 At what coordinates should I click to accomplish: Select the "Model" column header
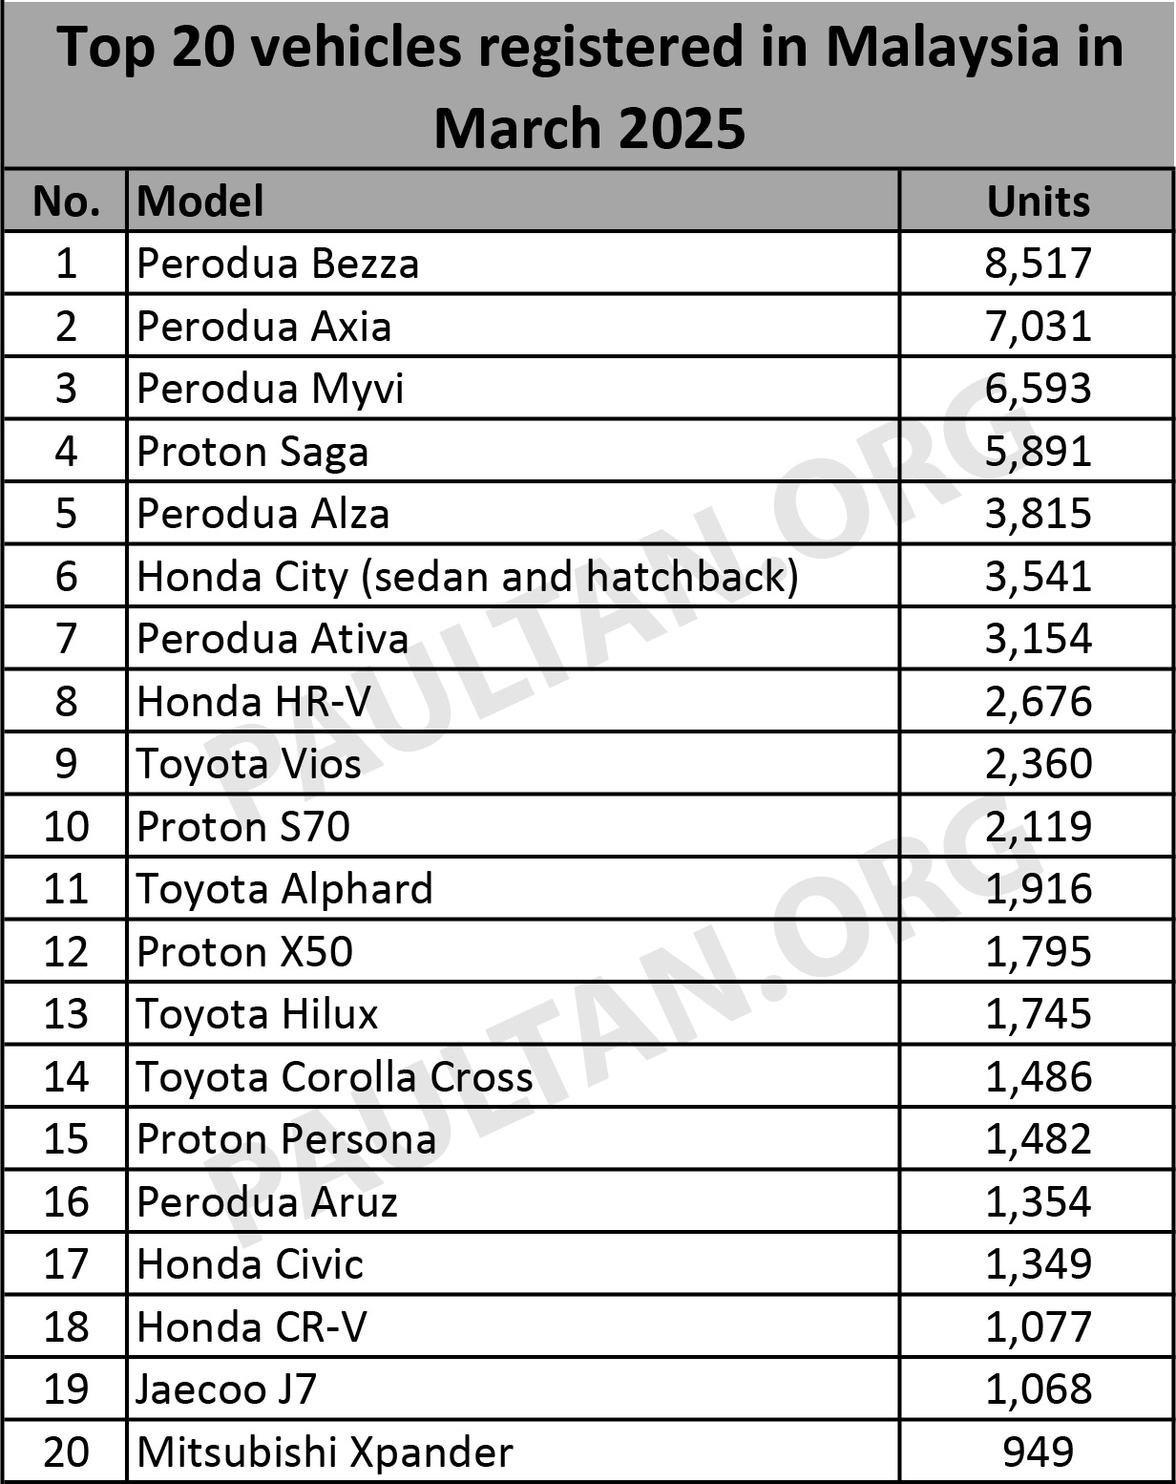coord(200,201)
